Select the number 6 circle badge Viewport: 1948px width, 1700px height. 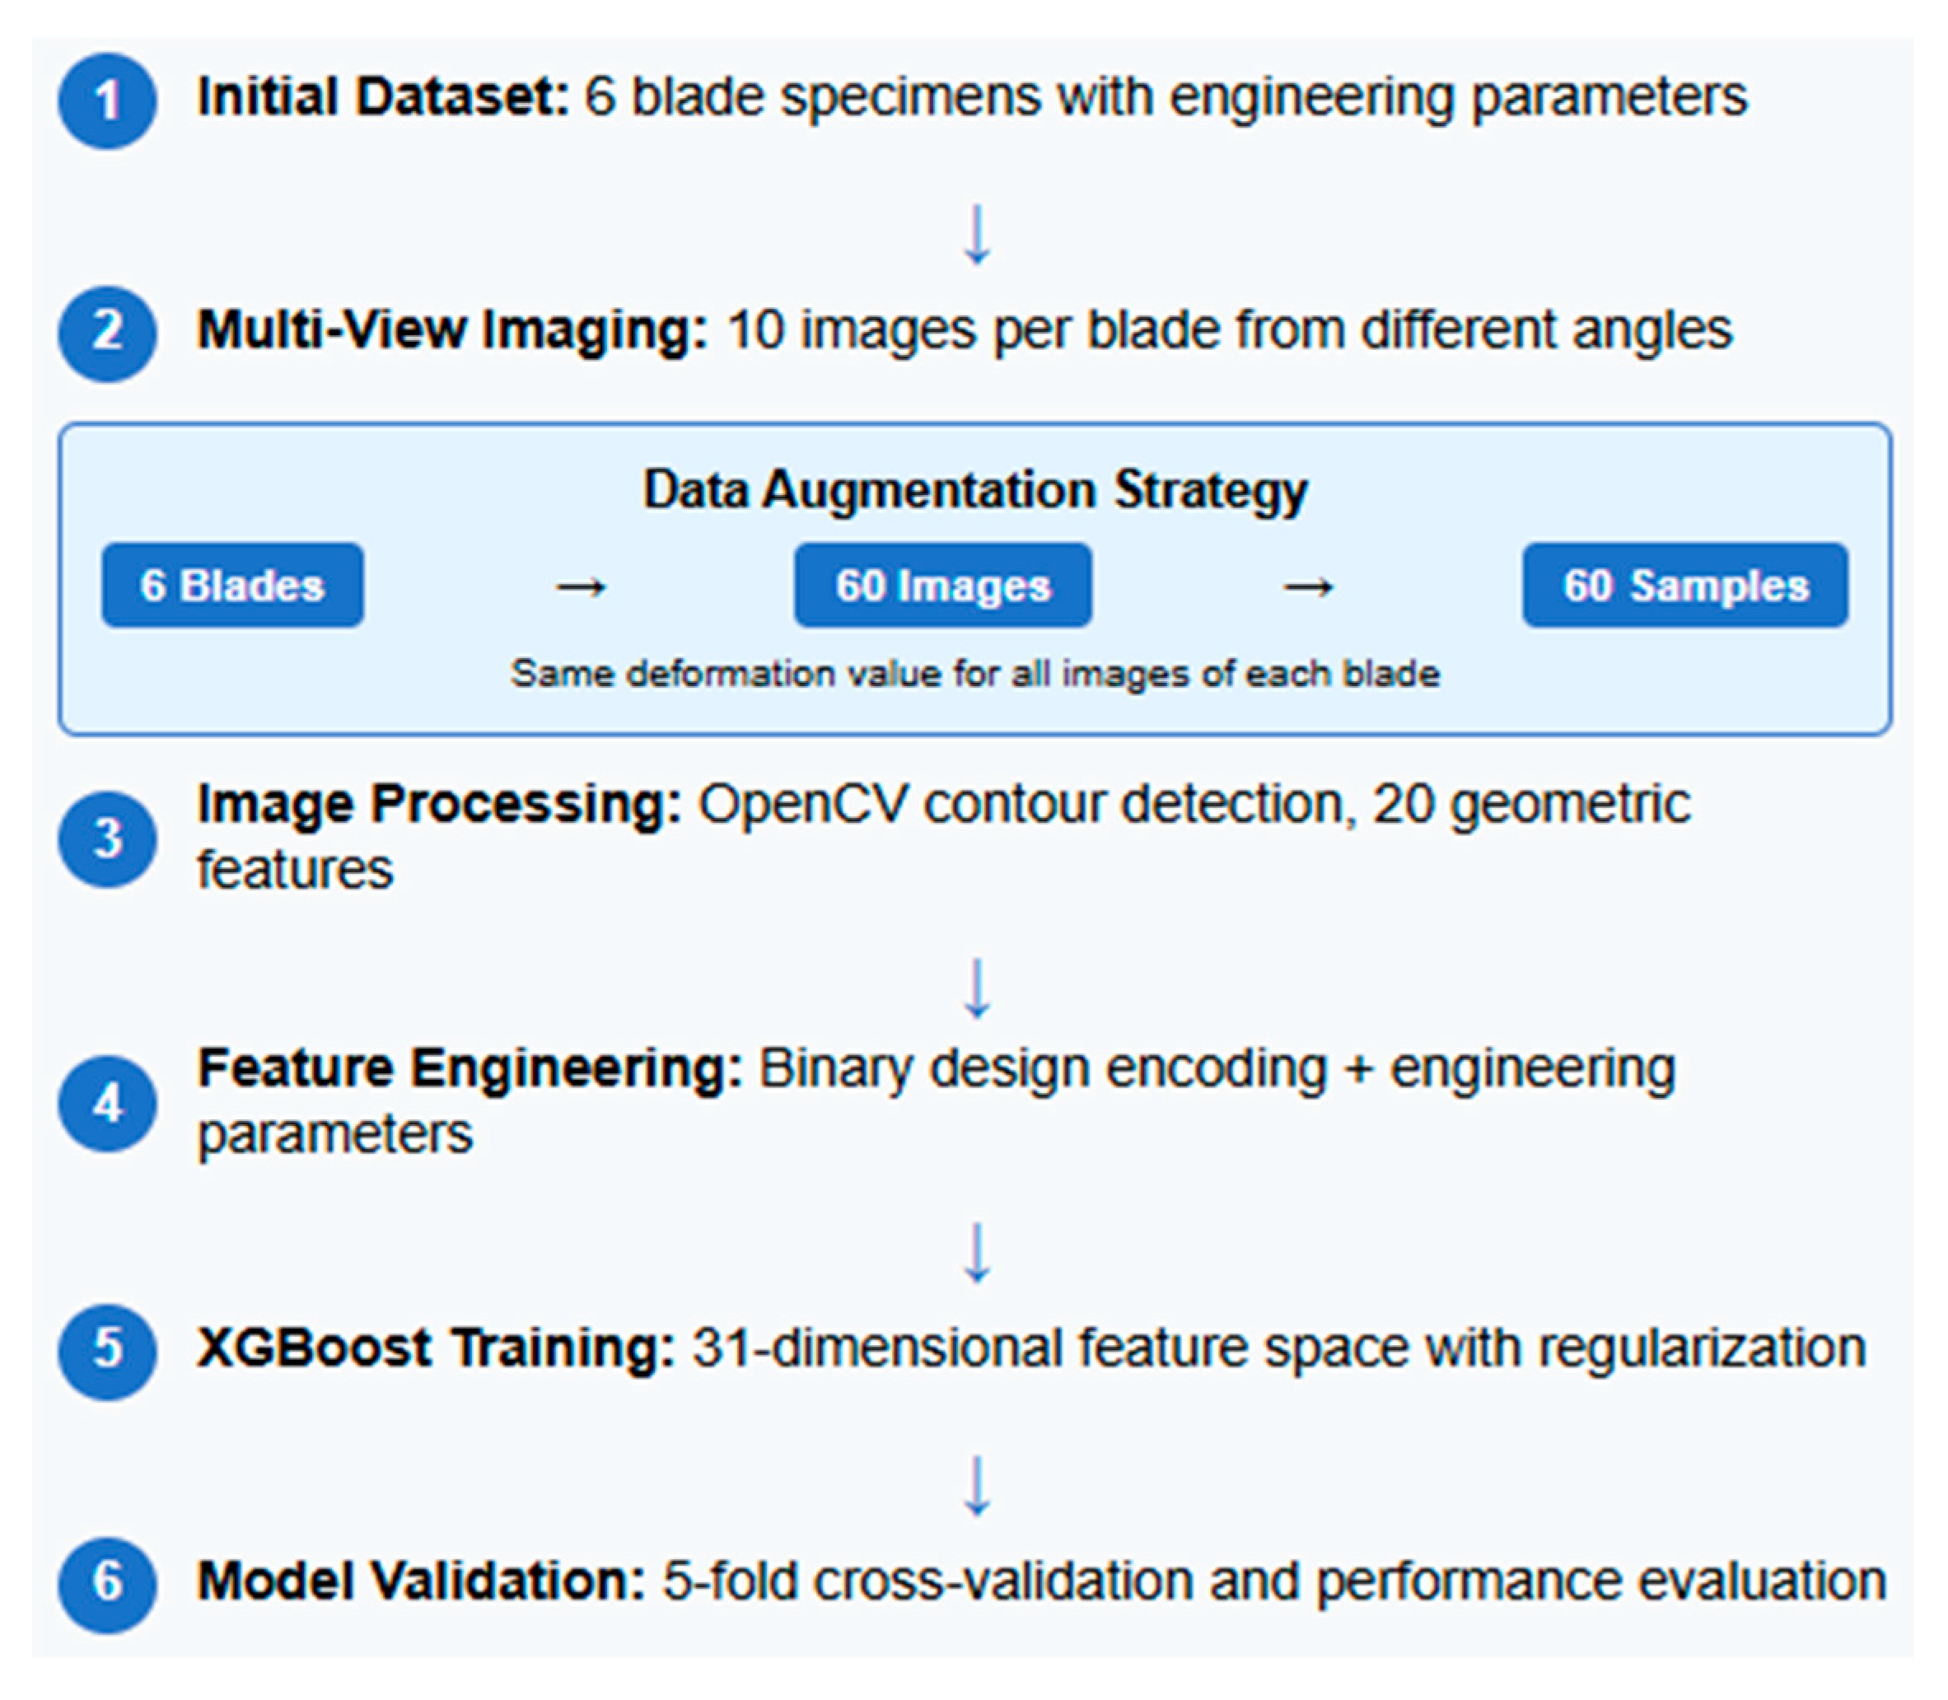point(107,1584)
